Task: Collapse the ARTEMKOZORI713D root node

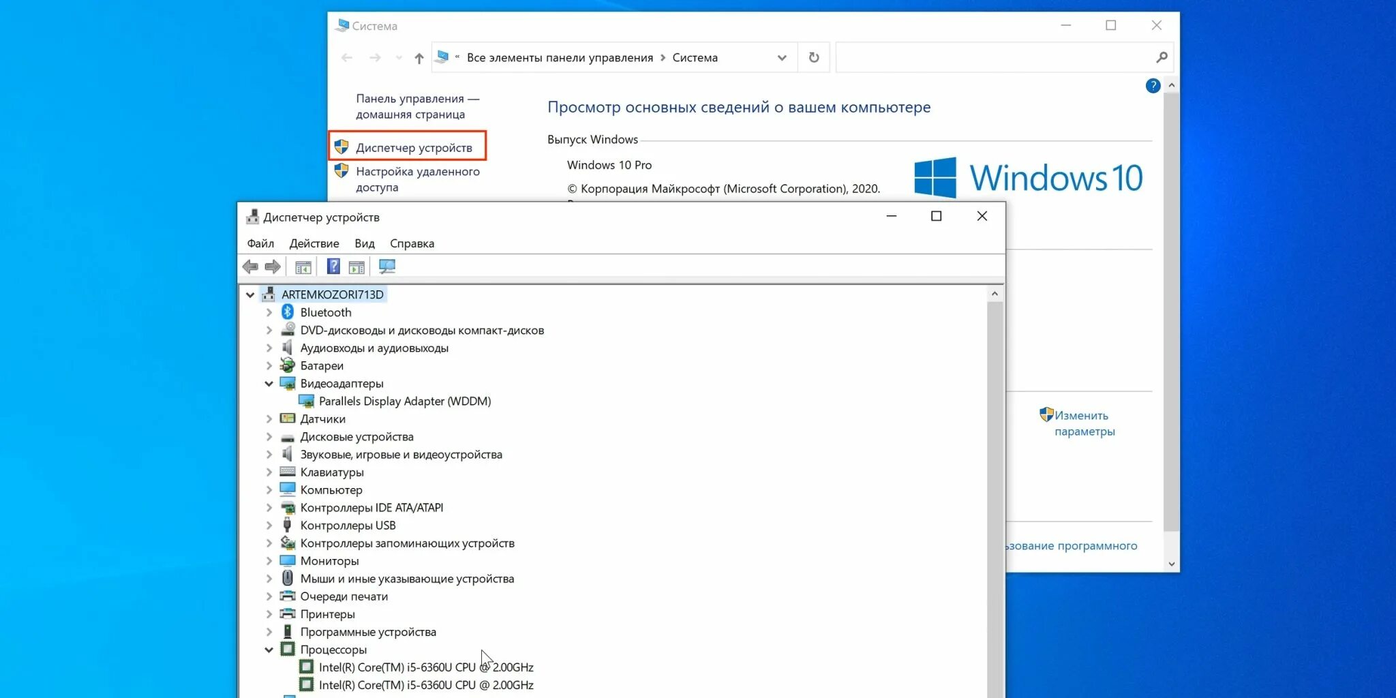Action: click(250, 294)
